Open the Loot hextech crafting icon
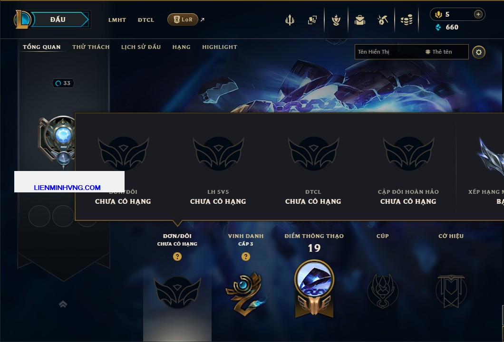Screen dimensions: 504x342 382,20
